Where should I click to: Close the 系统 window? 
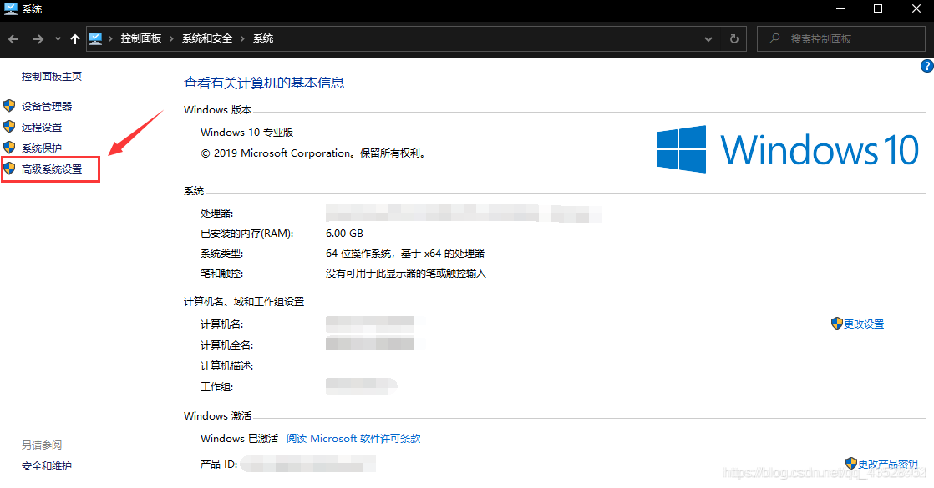tap(916, 8)
